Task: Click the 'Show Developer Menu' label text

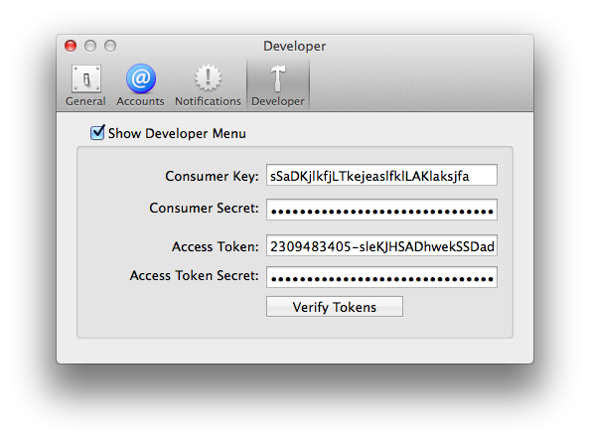Action: tap(177, 133)
